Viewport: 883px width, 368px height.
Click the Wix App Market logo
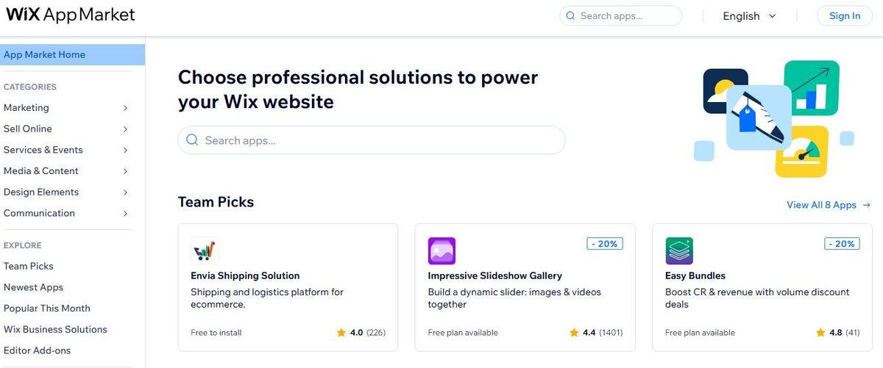click(x=71, y=15)
